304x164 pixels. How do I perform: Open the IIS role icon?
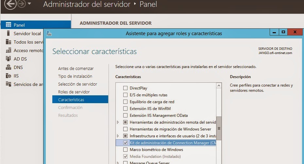pyautogui.click(x=8, y=76)
